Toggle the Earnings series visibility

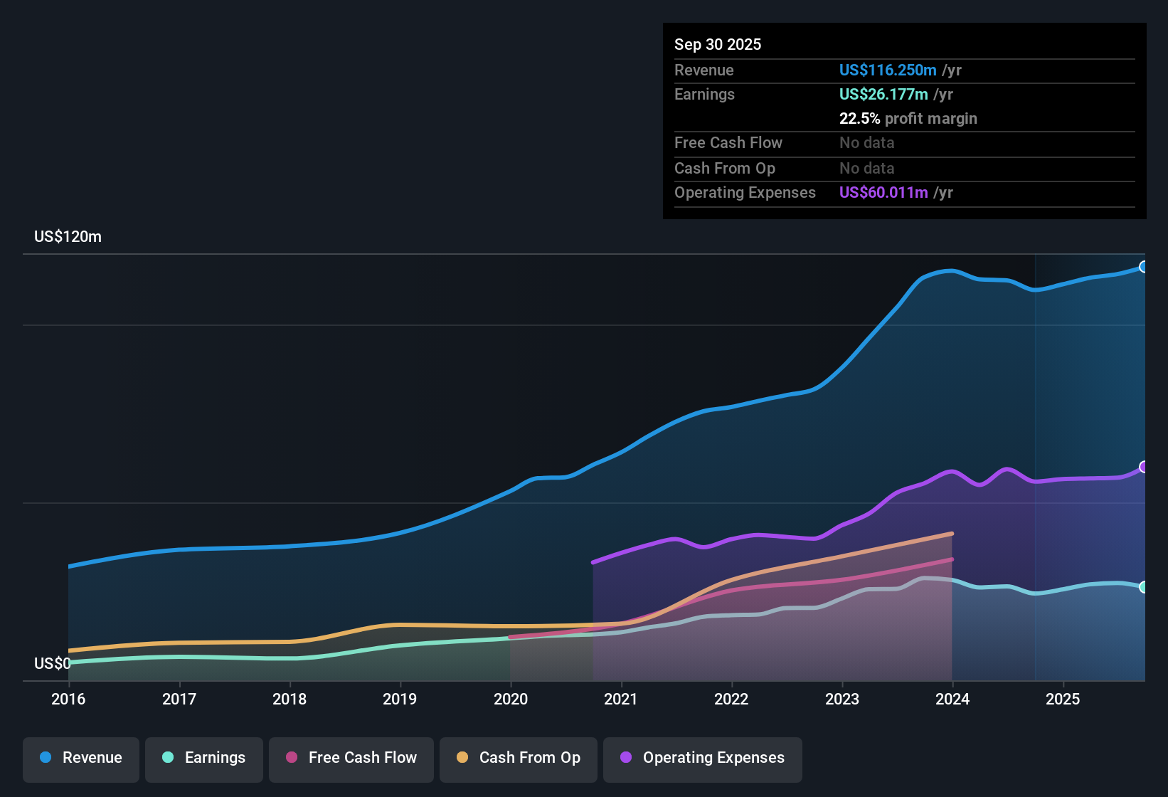203,758
